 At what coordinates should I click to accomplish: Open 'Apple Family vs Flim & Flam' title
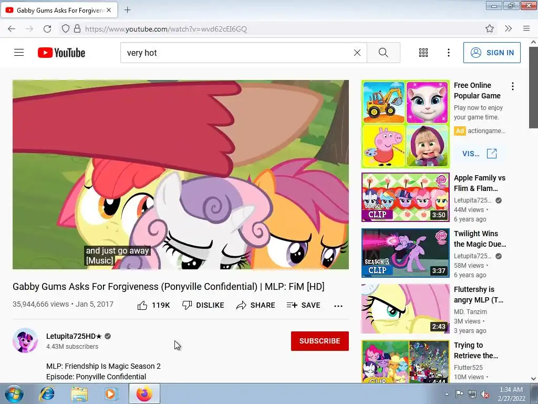coord(480,183)
